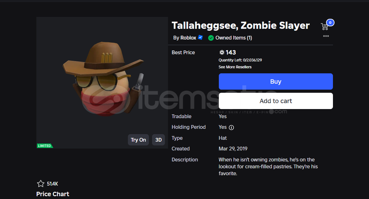Click the favorite star icon
The width and height of the screenshot is (369, 199).
(x=40, y=184)
